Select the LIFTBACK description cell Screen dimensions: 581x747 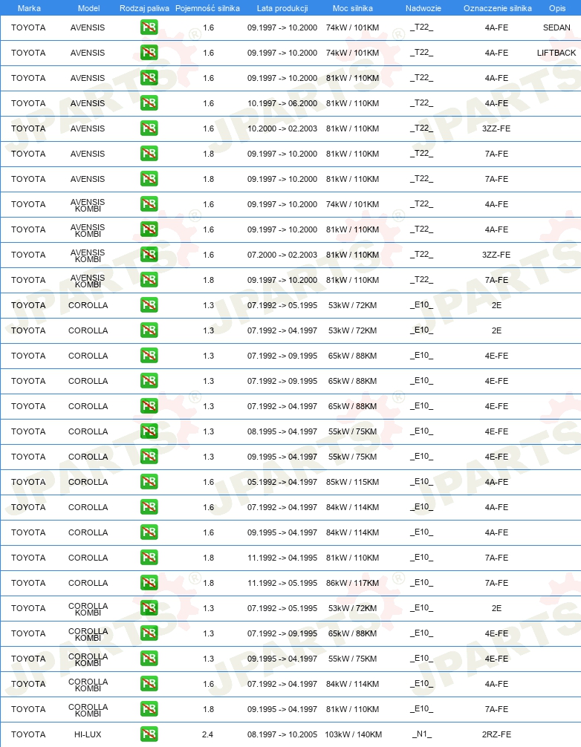coord(556,53)
